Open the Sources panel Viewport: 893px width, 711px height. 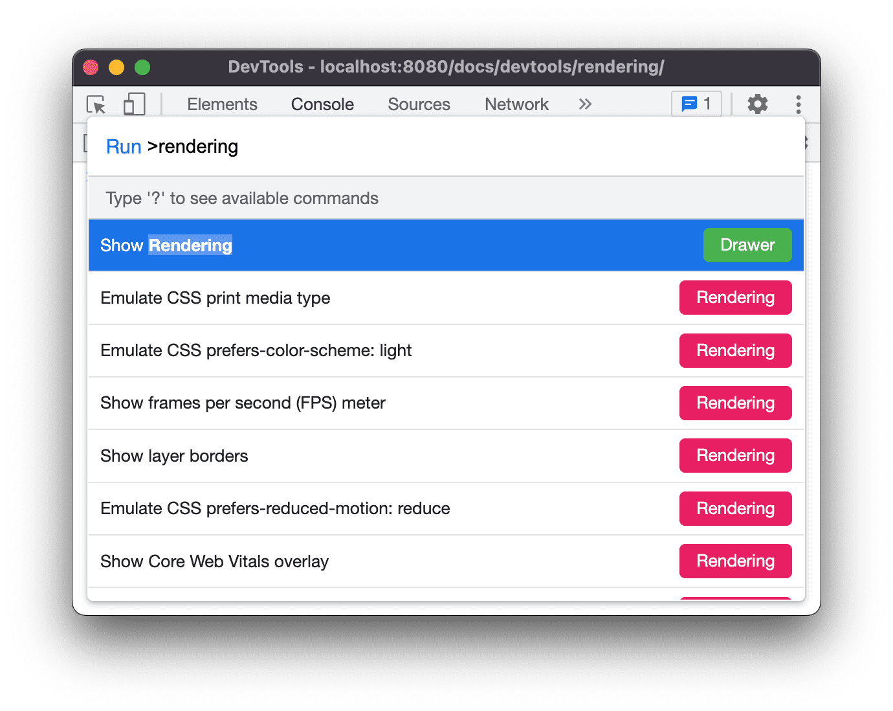point(418,104)
